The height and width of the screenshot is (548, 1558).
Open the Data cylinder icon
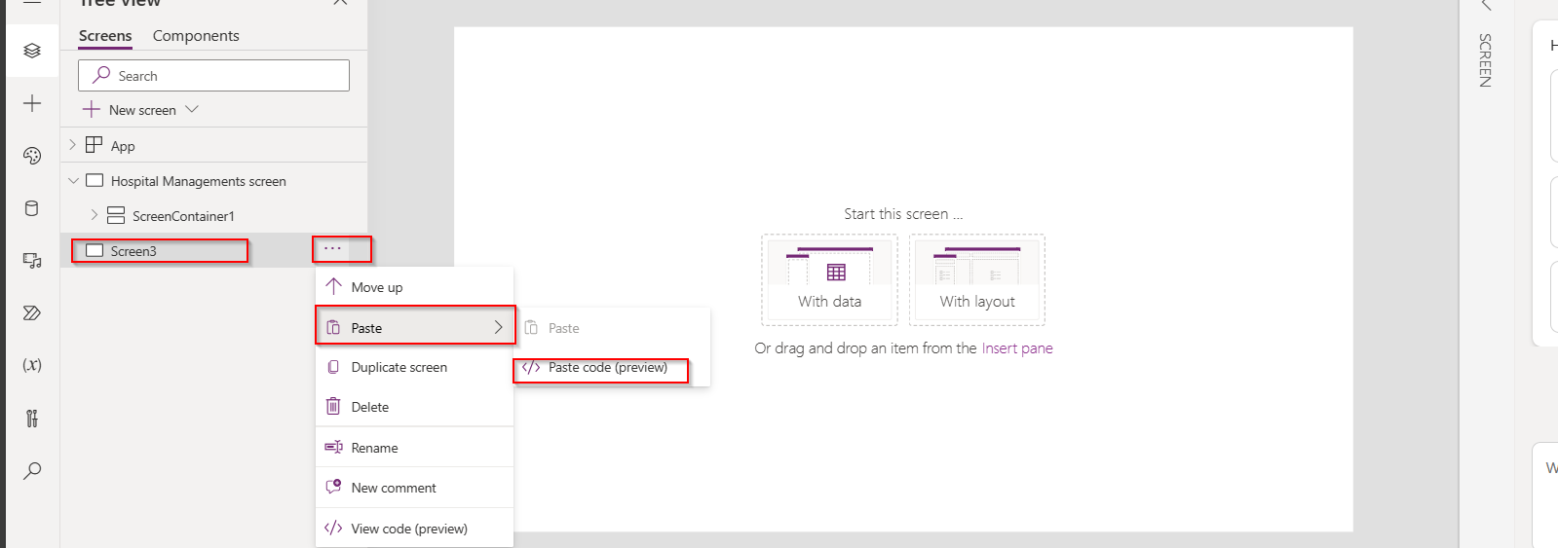[x=32, y=208]
